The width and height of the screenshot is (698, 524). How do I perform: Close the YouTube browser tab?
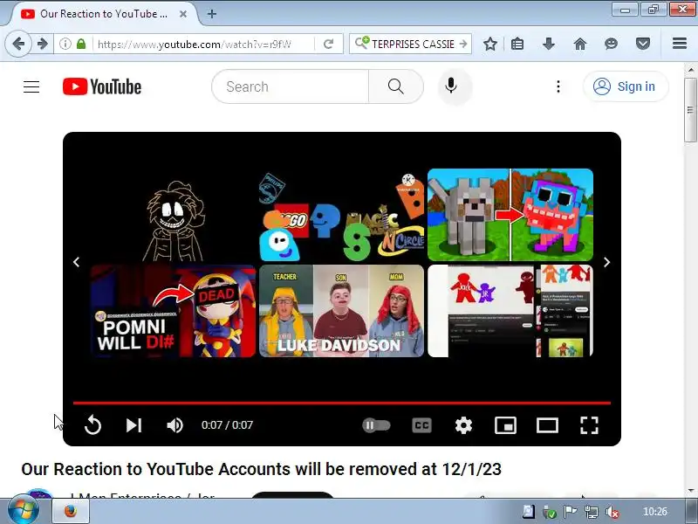[183, 14]
